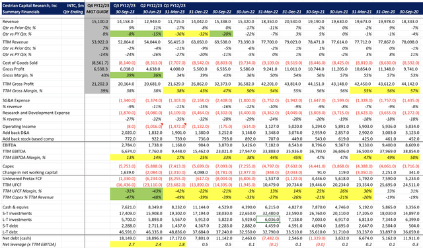Select TTM Capex % TTM Revenue label
423x248 pixels.
28,197
